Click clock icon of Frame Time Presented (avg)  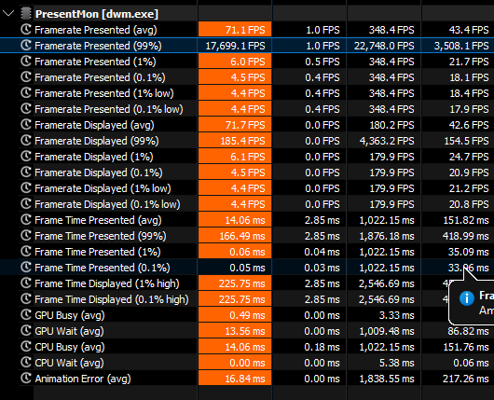pyautogui.click(x=26, y=220)
